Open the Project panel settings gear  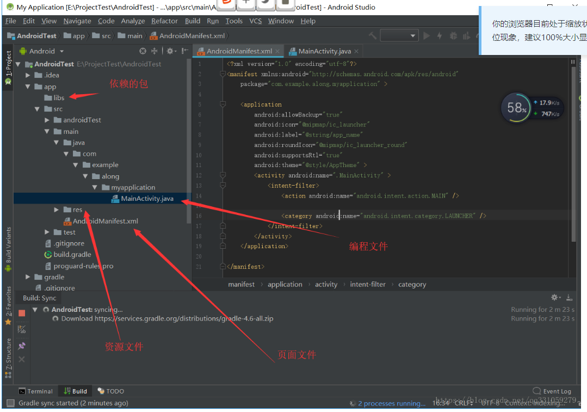point(170,51)
